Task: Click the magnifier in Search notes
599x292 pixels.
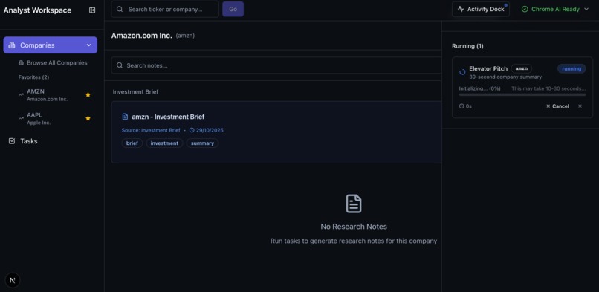Action: pos(120,65)
